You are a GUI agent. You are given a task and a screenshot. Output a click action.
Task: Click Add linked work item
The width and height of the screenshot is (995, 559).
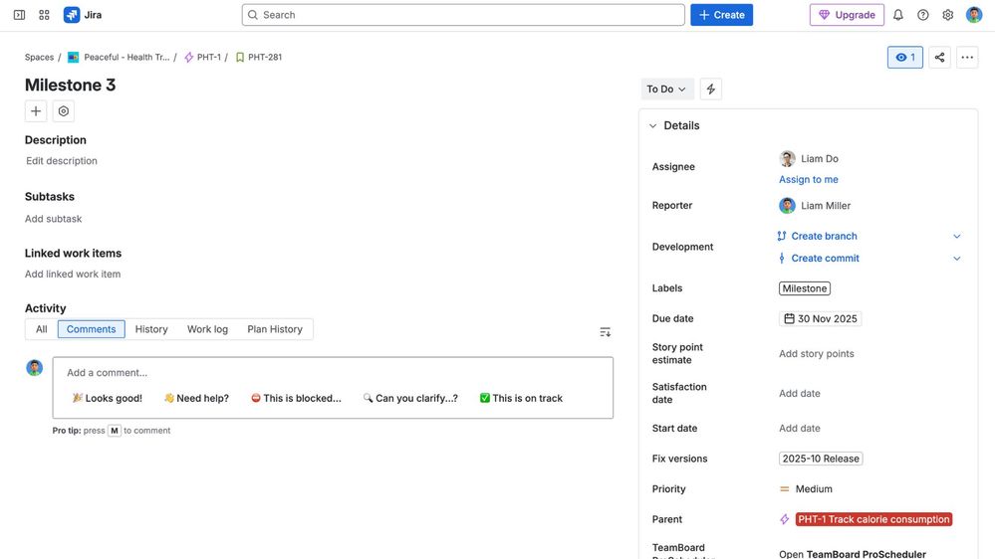[73, 274]
